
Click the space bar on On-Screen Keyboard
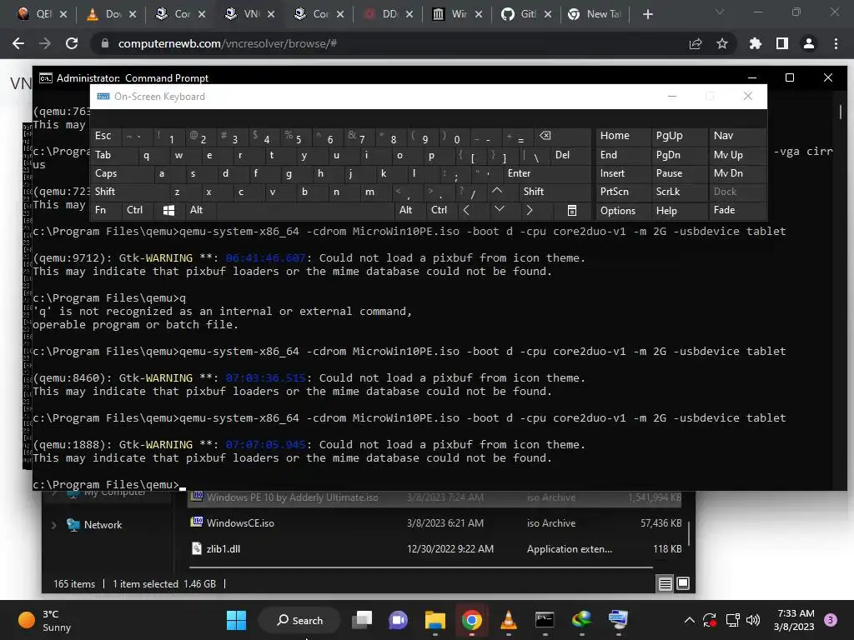305,210
